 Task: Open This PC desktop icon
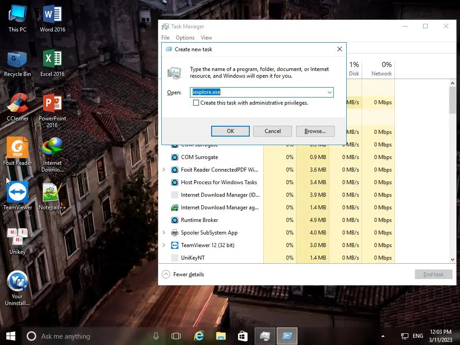pos(18,18)
